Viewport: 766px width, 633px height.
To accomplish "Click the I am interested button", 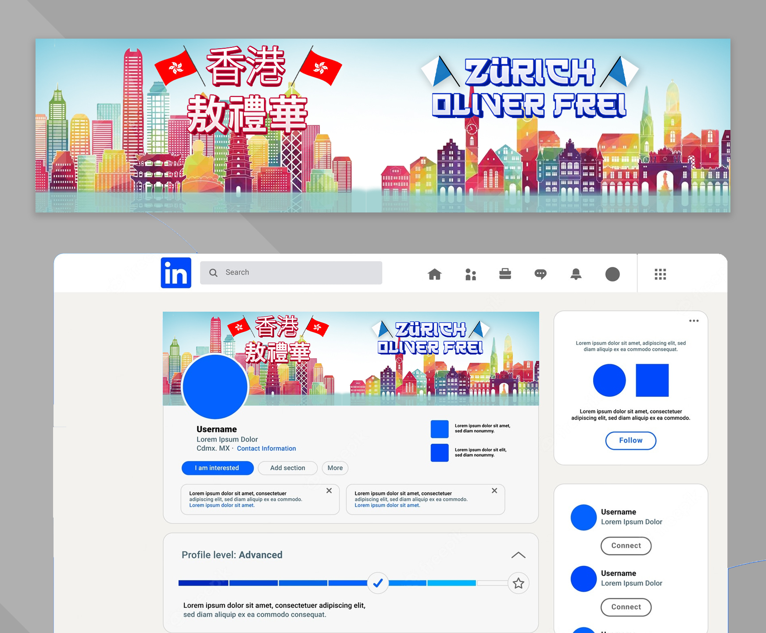I will [218, 468].
